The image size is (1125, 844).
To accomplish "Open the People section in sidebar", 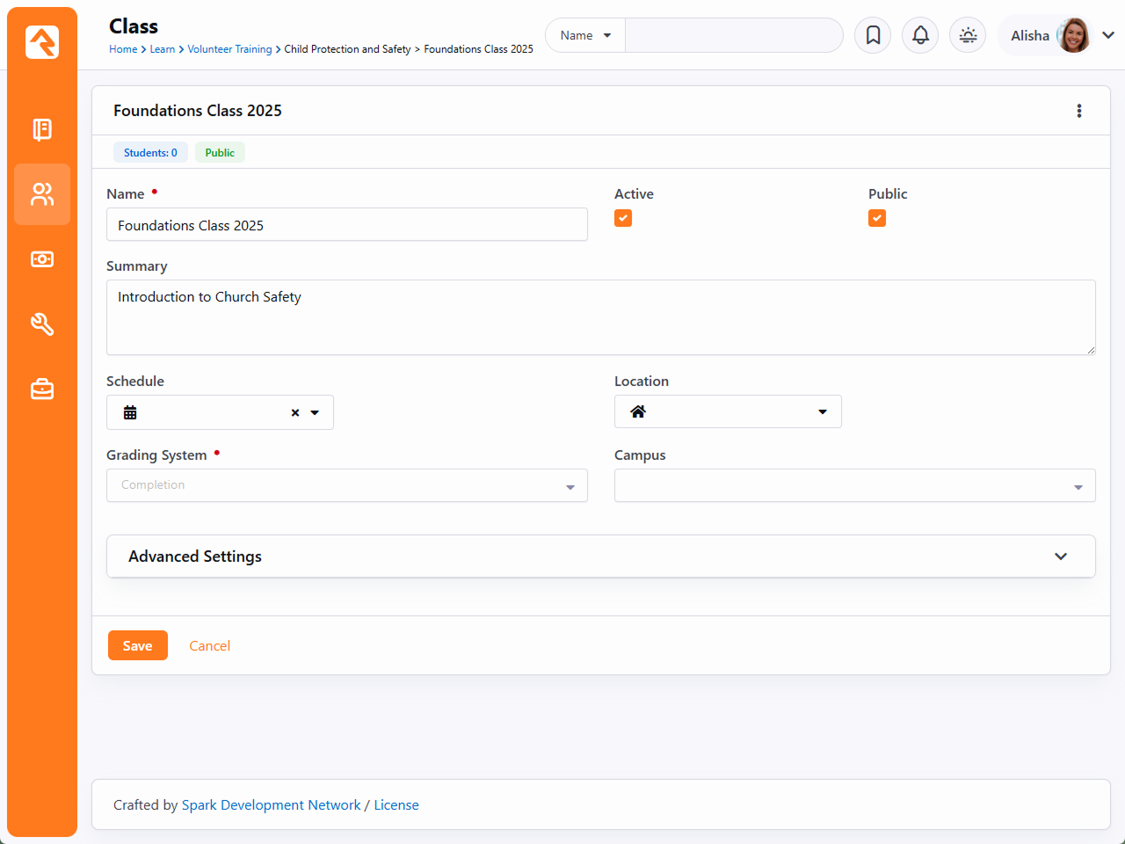I will [x=42, y=194].
